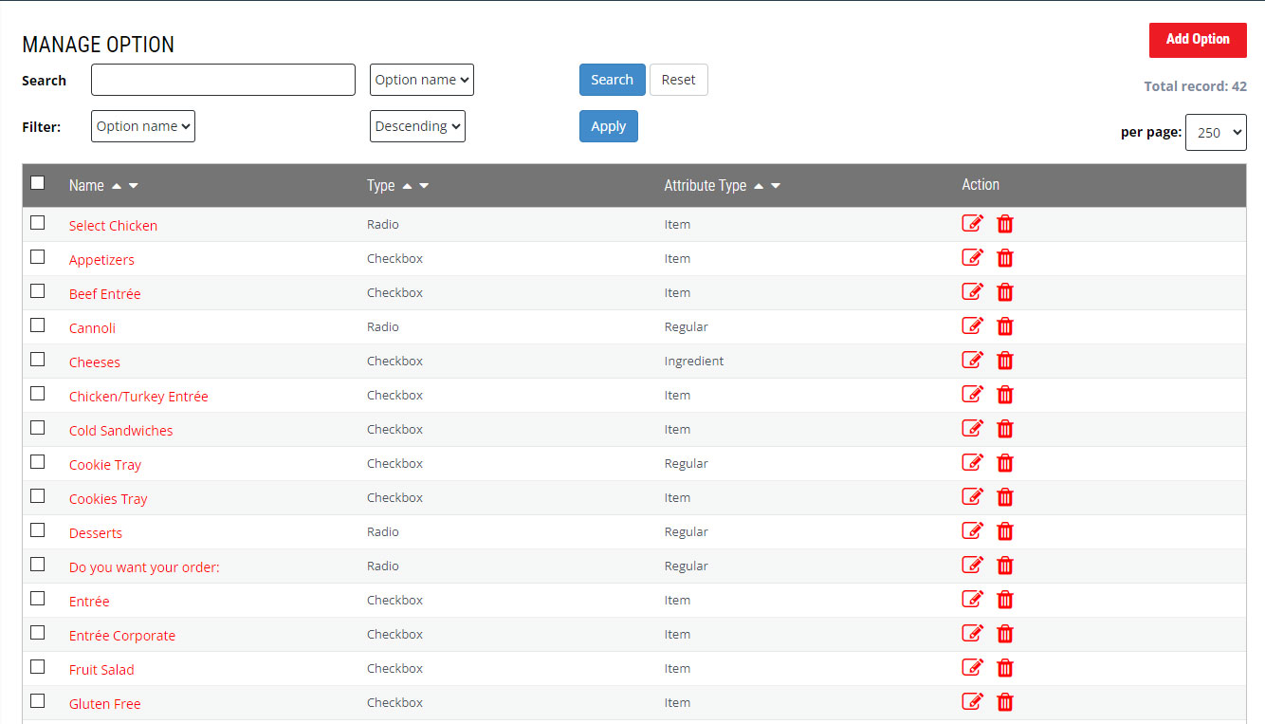Apply the selected filter

[x=609, y=126]
